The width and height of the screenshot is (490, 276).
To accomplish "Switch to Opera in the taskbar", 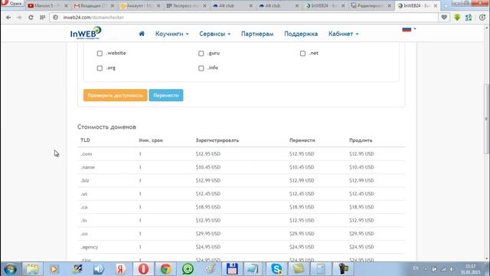I will click(143, 269).
